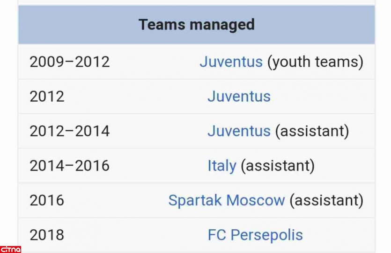Click (assistant) label in the 2012–2014 row
Image resolution: width=391 pixels, height=253 pixels.
312,131
